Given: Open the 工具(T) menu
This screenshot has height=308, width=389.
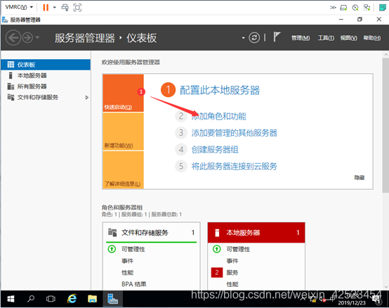Looking at the screenshot, I should 326,38.
